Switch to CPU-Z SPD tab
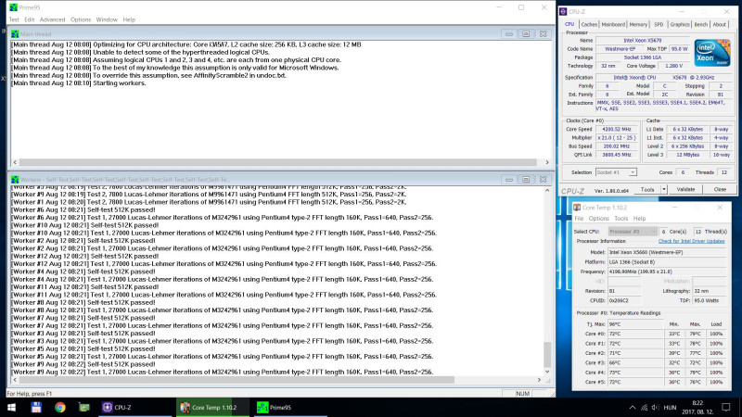This screenshot has height=417, width=742. click(x=659, y=24)
